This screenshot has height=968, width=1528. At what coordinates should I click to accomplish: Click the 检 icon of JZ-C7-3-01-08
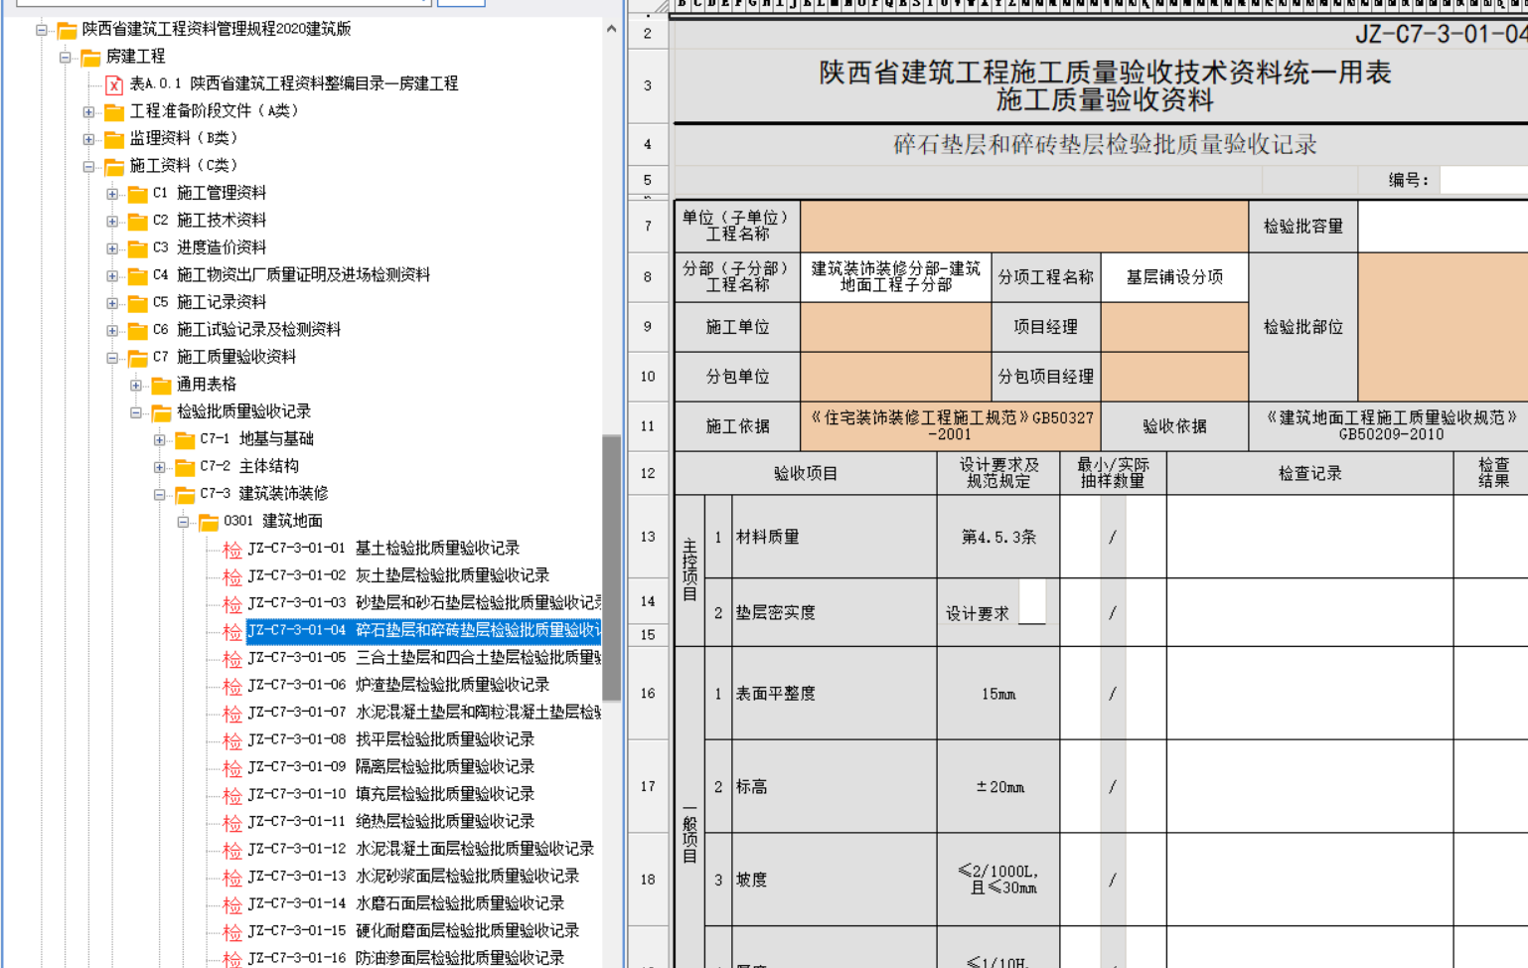click(x=232, y=741)
